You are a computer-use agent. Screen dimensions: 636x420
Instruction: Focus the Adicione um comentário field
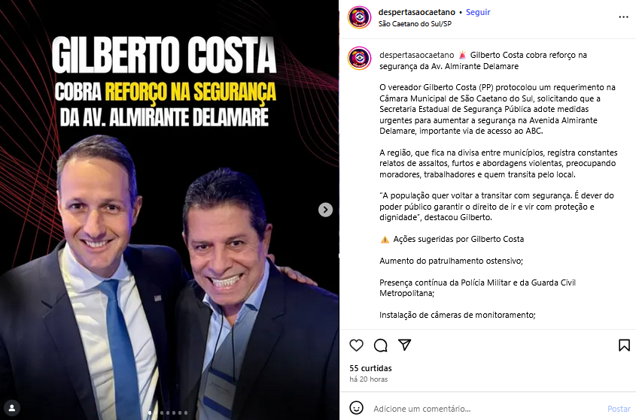coord(486,409)
